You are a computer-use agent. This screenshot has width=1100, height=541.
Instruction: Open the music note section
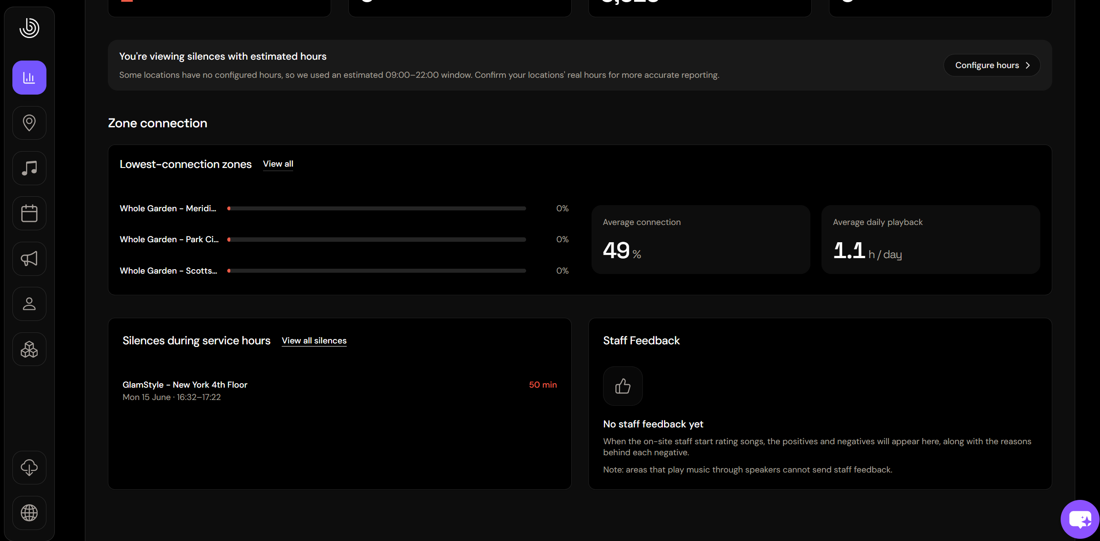coord(29,168)
